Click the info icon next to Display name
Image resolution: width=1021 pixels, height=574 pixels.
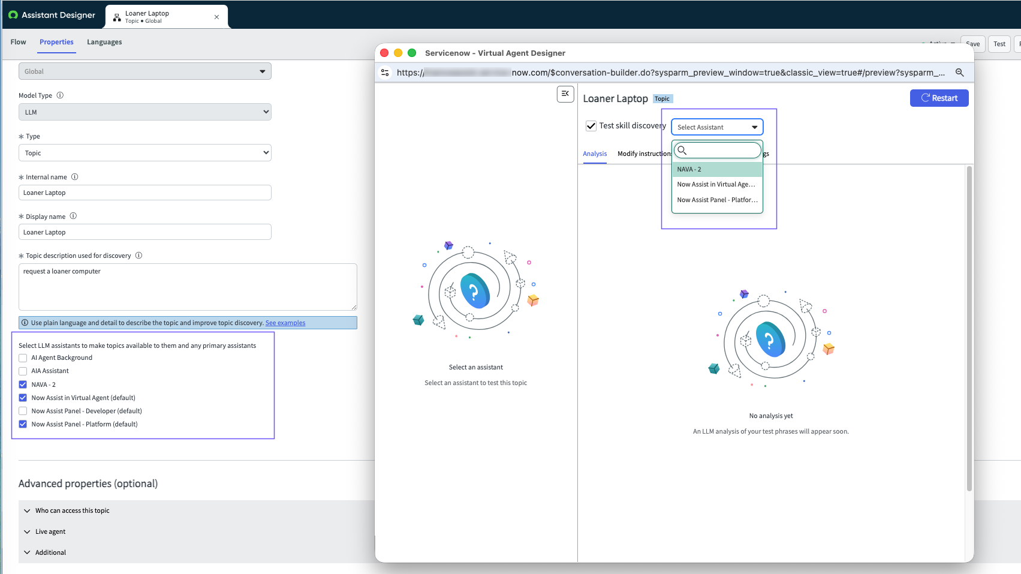pos(73,216)
